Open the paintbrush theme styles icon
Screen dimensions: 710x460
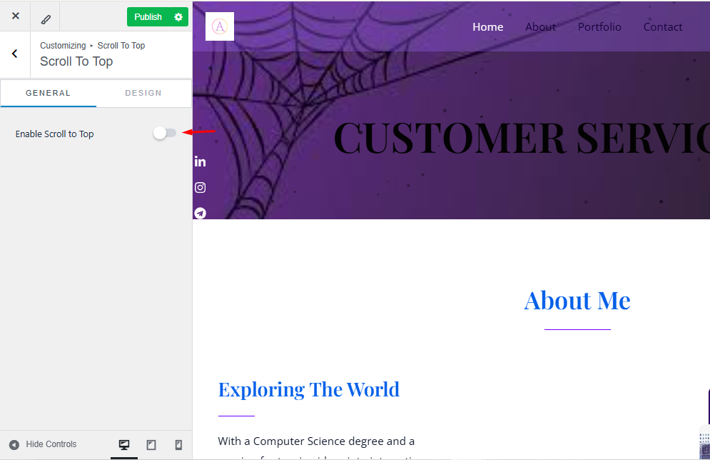[x=45, y=19]
